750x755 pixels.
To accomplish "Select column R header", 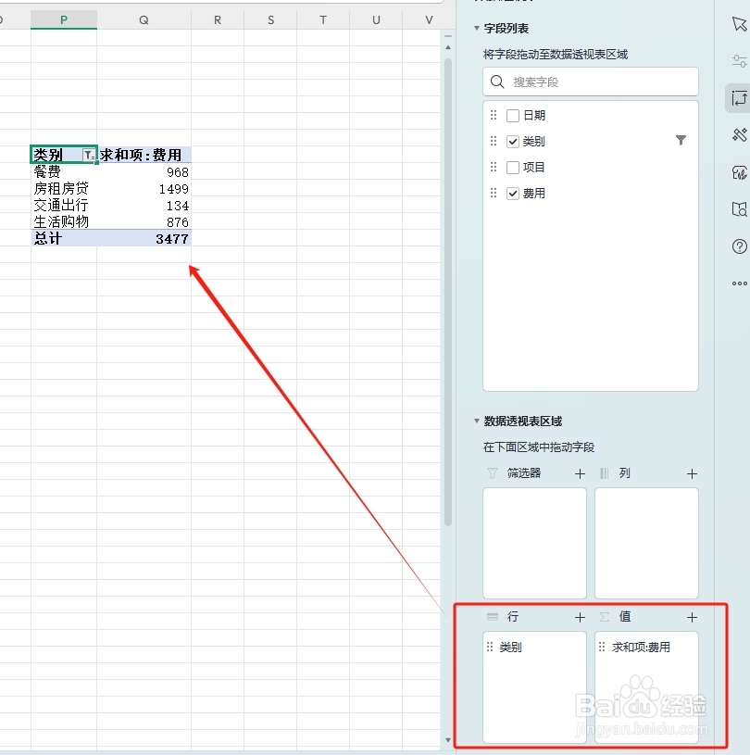I will (x=218, y=19).
